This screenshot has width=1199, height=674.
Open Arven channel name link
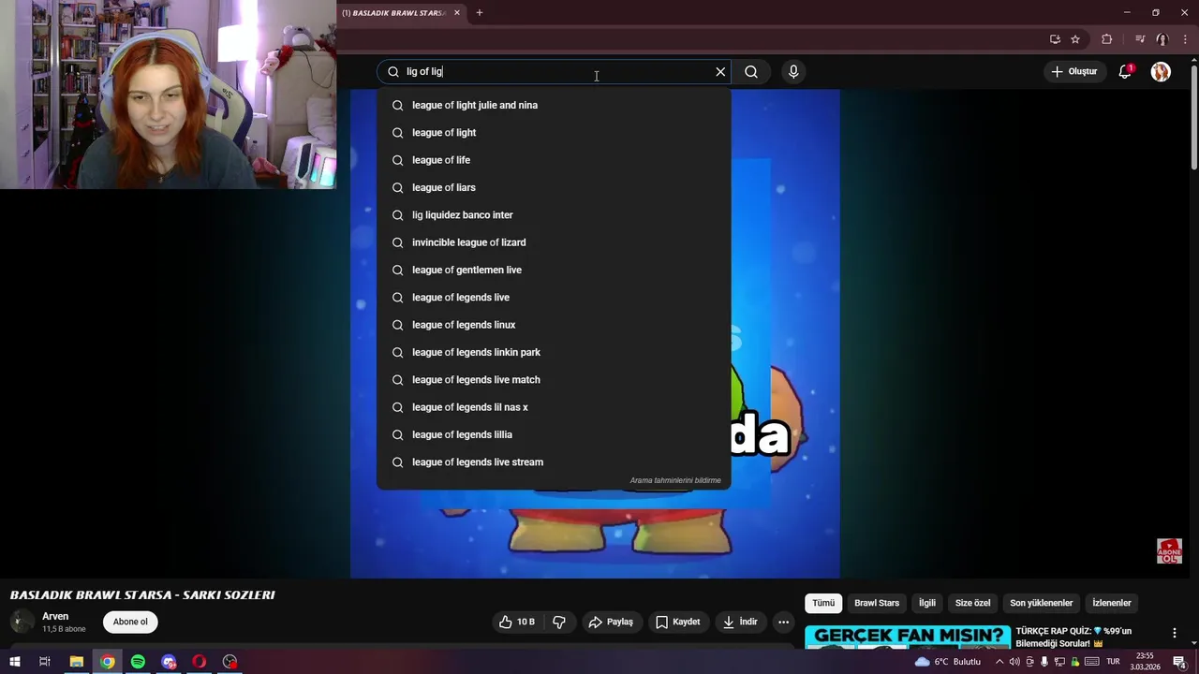[x=55, y=616]
